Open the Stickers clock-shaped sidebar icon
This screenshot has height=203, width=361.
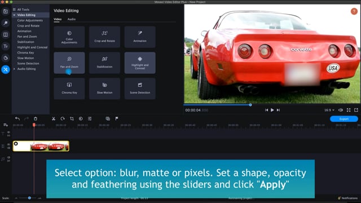pos(6,58)
